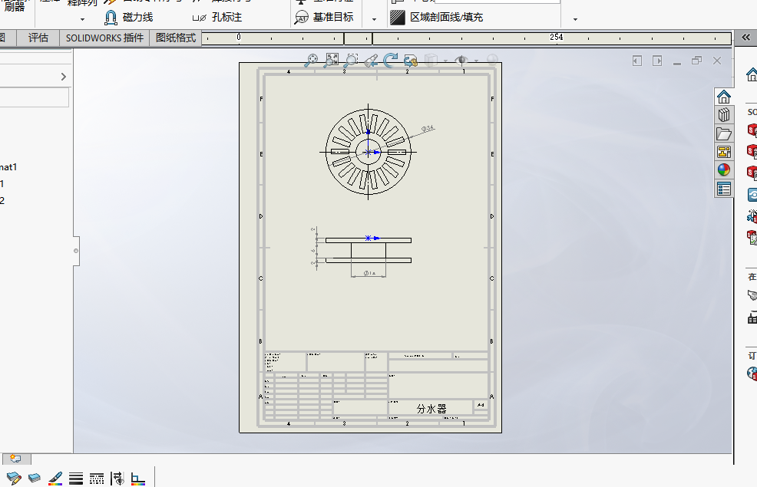This screenshot has height=487, width=757.
Task: Click the Zoom to Area icon
Action: point(352,60)
